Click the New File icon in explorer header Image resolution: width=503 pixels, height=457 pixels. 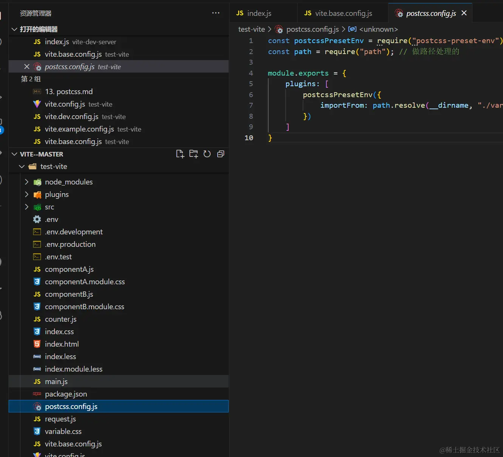tap(180, 154)
